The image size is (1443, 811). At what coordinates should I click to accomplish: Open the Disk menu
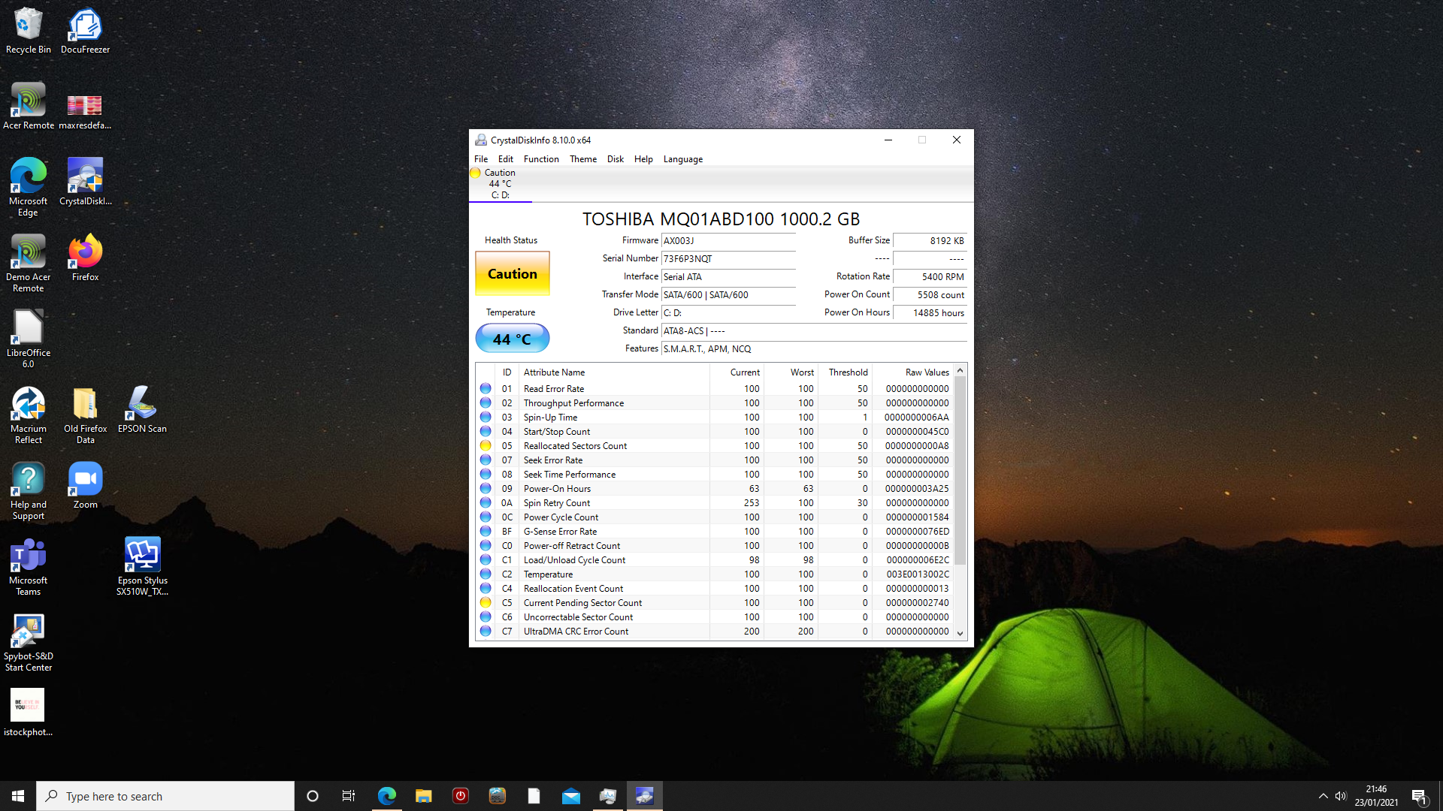click(616, 159)
